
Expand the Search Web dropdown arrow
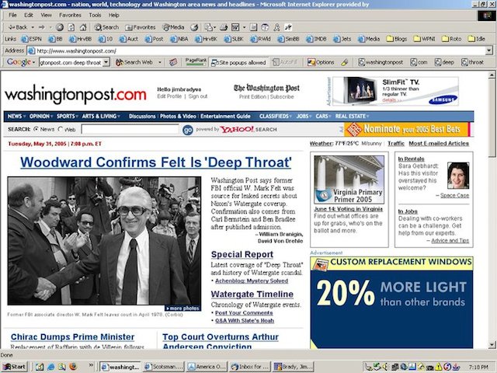point(160,62)
